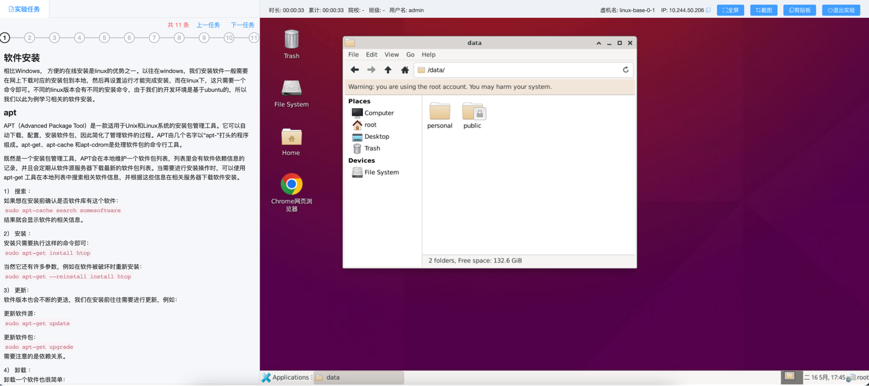Image resolution: width=869 pixels, height=386 pixels.
Task: Select the public locked folder
Action: coord(473,113)
